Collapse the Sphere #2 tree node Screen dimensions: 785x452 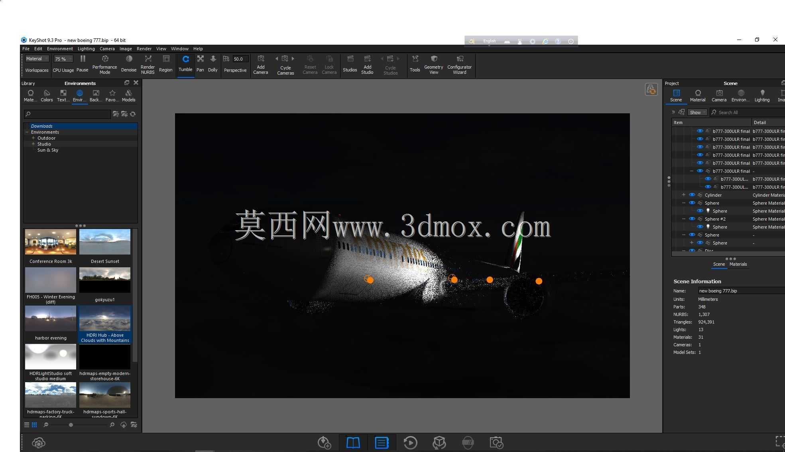(x=684, y=219)
